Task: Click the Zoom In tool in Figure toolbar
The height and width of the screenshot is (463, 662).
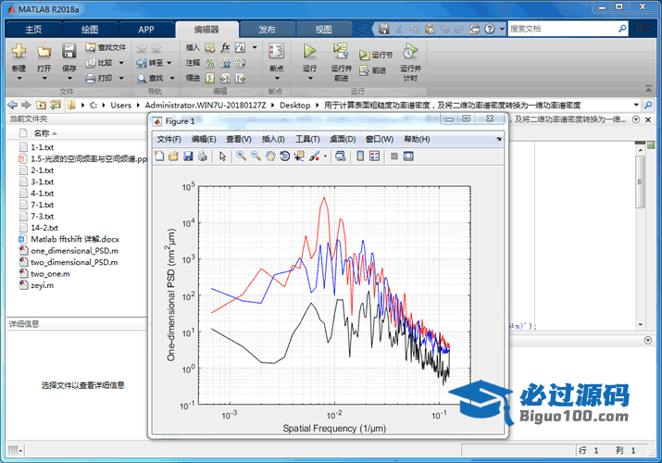Action: (241, 156)
